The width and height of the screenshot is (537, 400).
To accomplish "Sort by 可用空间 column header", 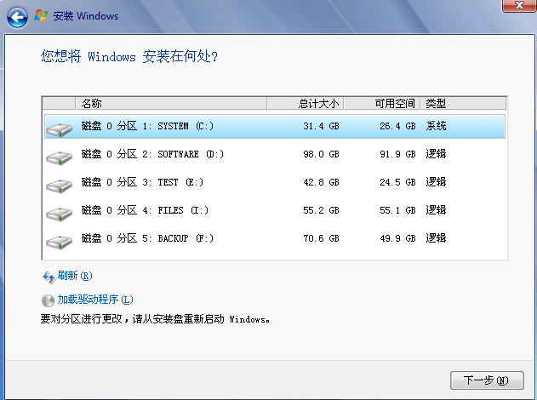I will pyautogui.click(x=382, y=104).
